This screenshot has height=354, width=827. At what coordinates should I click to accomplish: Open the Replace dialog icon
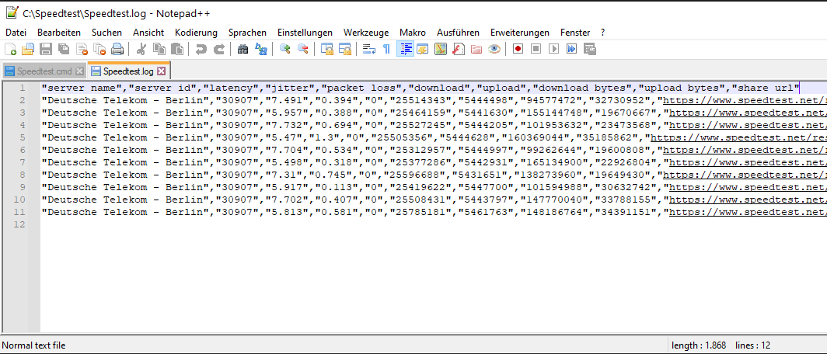[x=261, y=50]
